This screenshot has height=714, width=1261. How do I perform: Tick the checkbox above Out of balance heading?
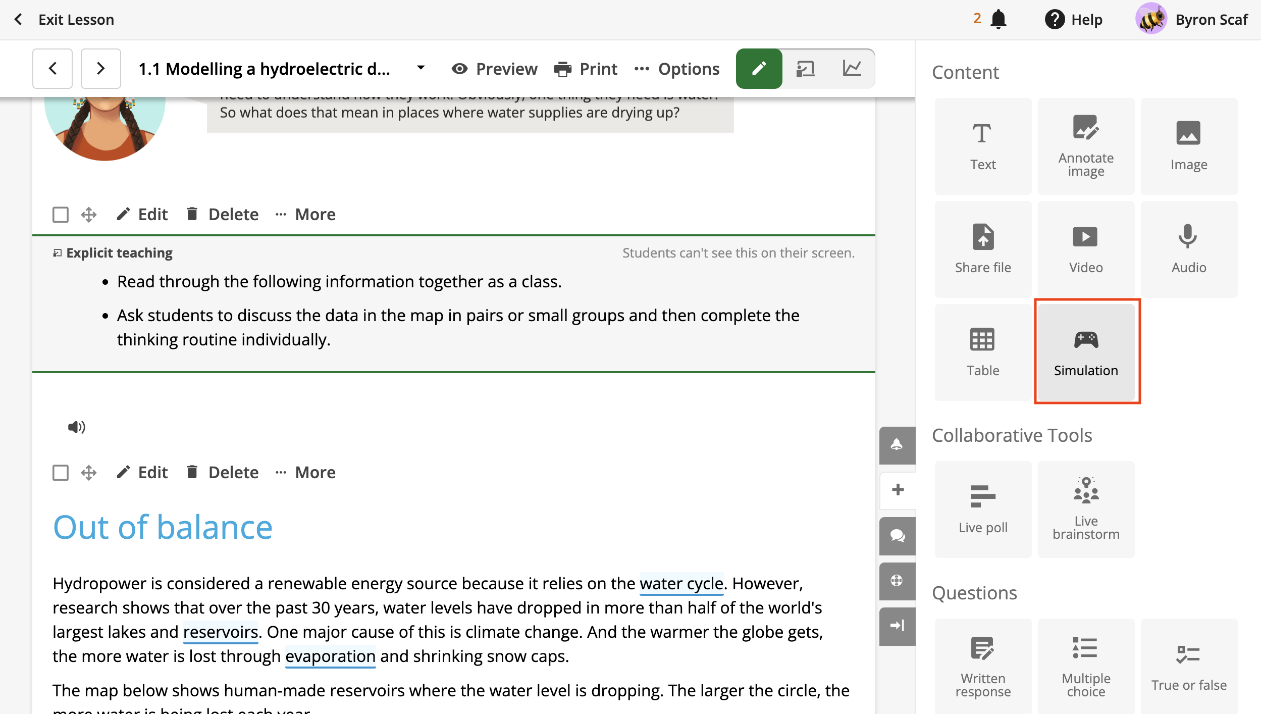coord(61,473)
